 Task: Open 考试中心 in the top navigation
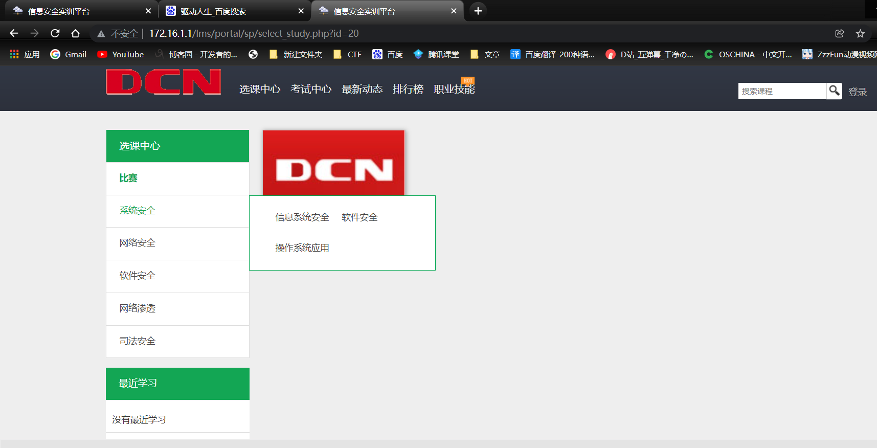pyautogui.click(x=311, y=89)
